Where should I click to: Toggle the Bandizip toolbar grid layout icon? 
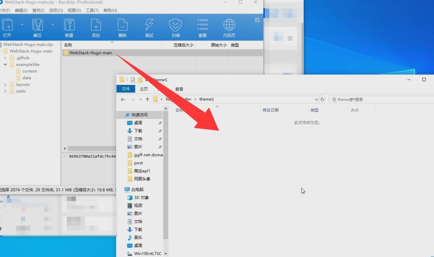(x=257, y=20)
